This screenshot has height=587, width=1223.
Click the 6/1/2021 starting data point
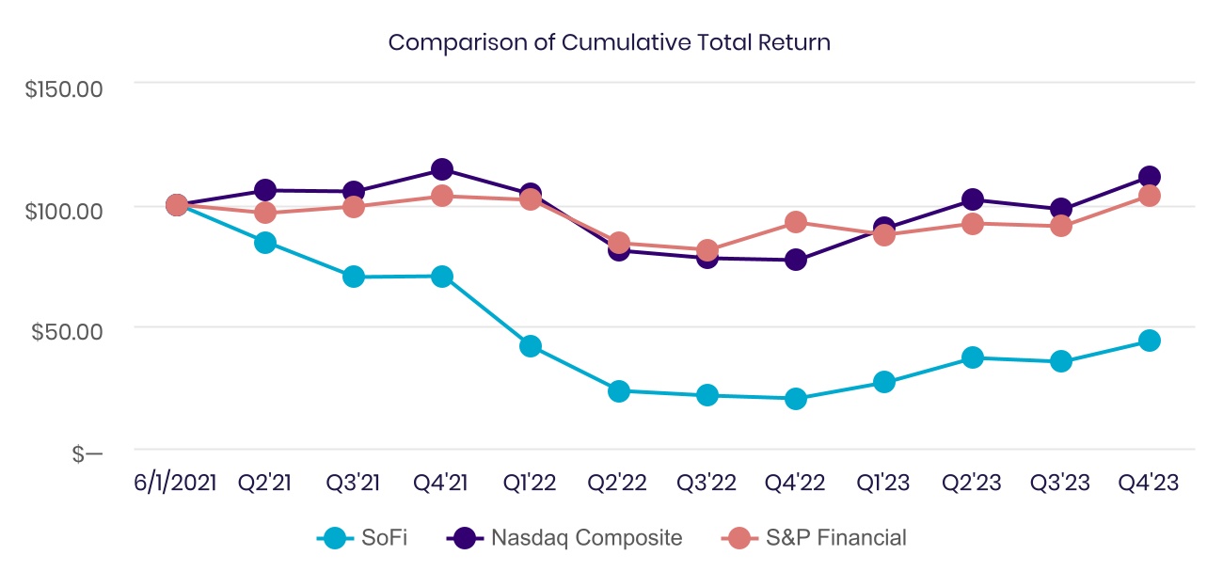pos(176,205)
